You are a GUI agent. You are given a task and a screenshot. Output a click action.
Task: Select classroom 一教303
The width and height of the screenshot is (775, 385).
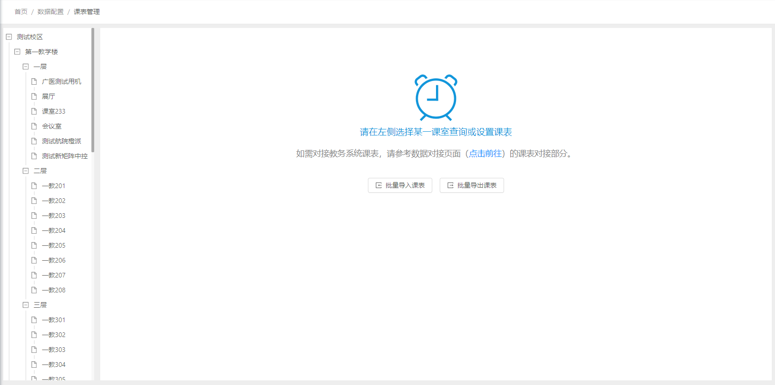54,350
